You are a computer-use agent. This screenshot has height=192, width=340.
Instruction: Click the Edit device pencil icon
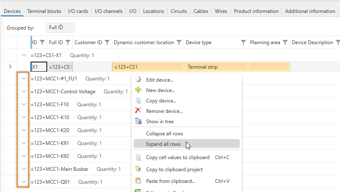[138, 80]
